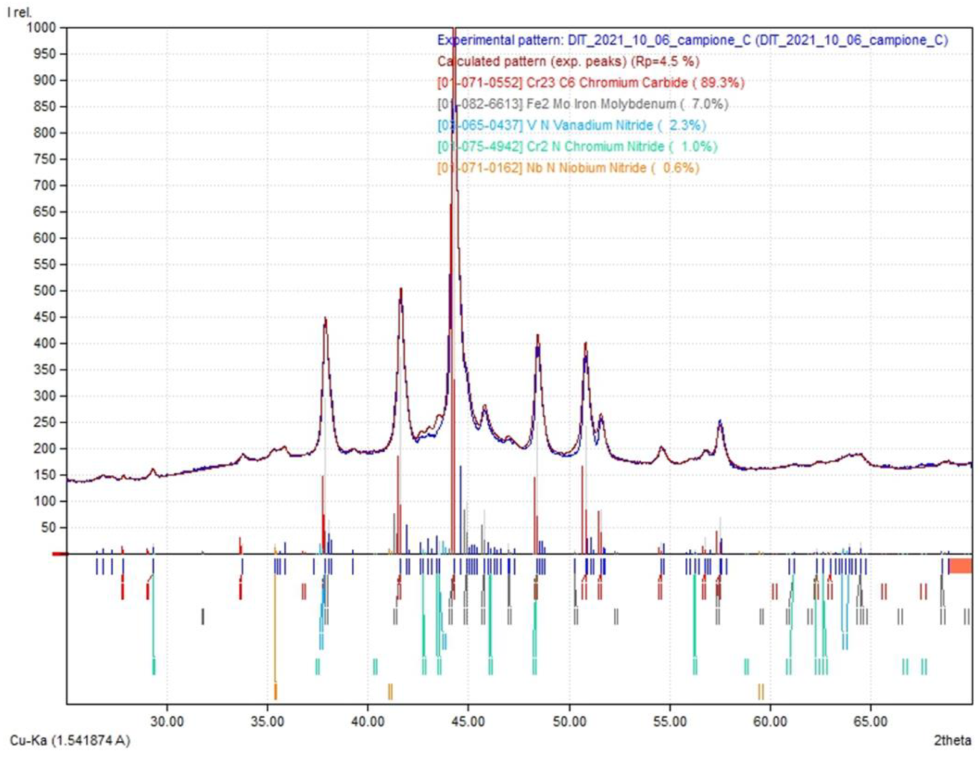
Task: Click the Fe2 Mo Iron Molybdenum entry
Action: [x=582, y=104]
